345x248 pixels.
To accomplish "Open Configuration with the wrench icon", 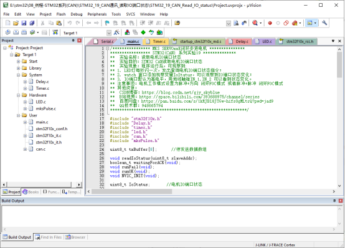I will 324,23.
